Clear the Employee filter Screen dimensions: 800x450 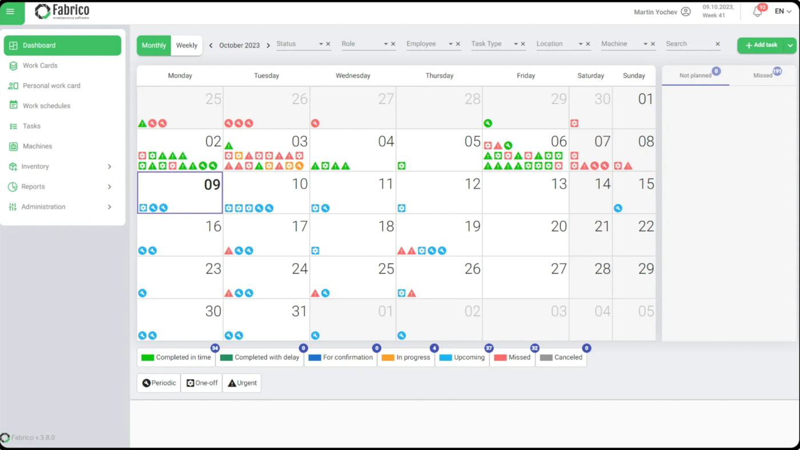(458, 44)
